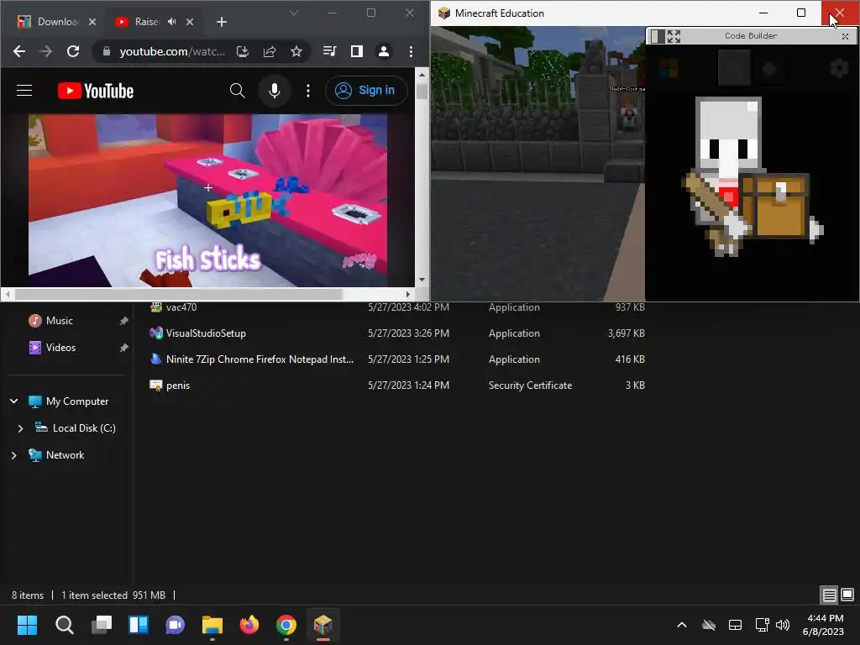This screenshot has height=645, width=860.
Task: Select Network in navigation pane
Action: point(65,455)
